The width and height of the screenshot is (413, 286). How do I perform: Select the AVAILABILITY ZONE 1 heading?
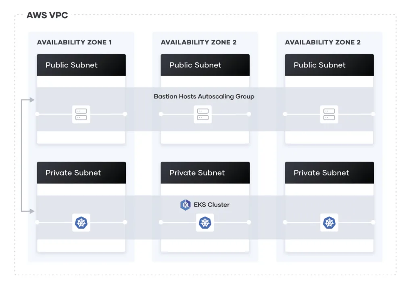[74, 42]
